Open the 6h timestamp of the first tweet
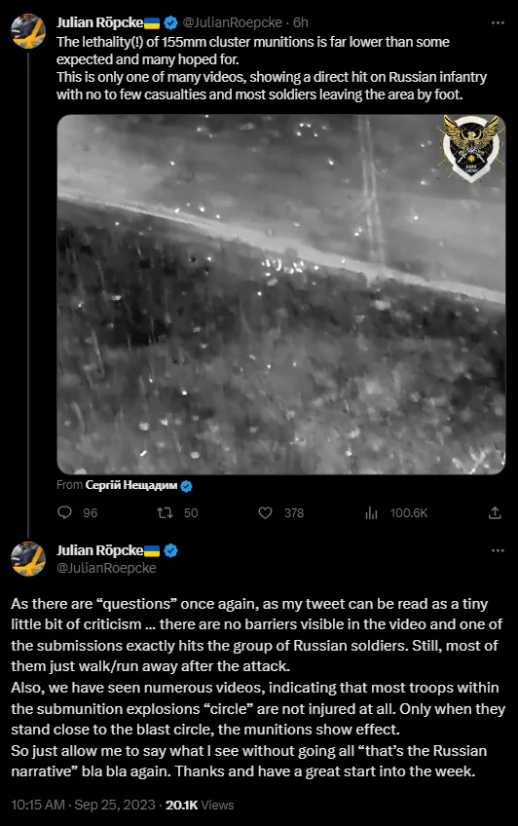Screen dimensions: 518x826 [x=301, y=22]
